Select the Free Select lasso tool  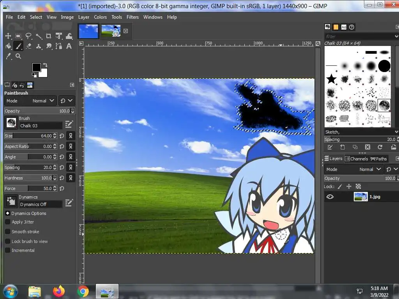point(28,36)
